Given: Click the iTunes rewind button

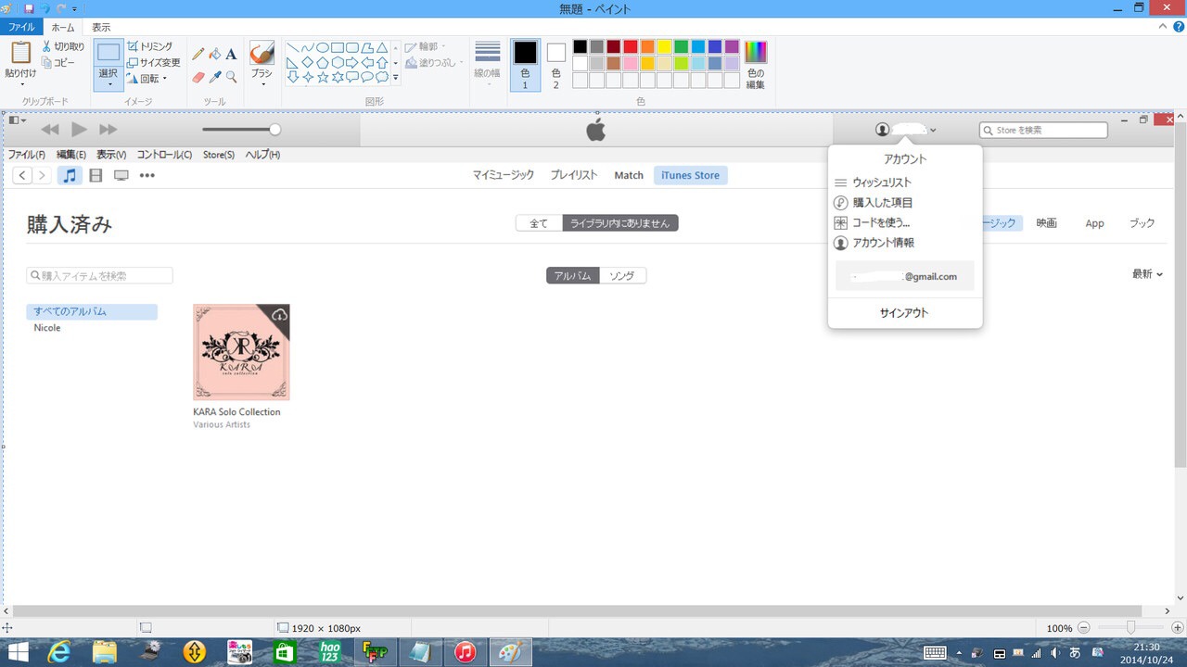Looking at the screenshot, I should (x=50, y=130).
